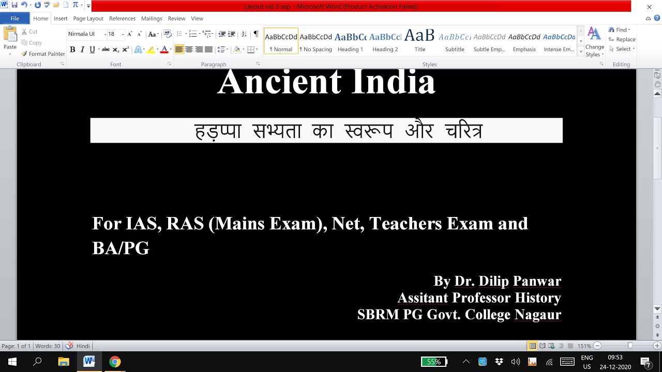Viewport: 662px width, 372px height.
Task: Open the Word Help question mark
Action: (656, 19)
